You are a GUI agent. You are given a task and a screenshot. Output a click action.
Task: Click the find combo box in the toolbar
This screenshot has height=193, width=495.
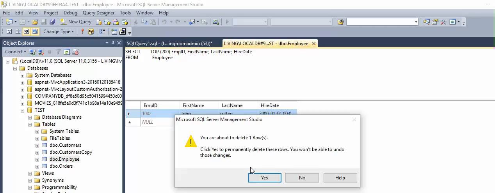[382, 22]
